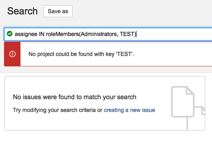Click the No issues were found heading
Image resolution: width=212 pixels, height=148 pixels.
tap(75, 97)
